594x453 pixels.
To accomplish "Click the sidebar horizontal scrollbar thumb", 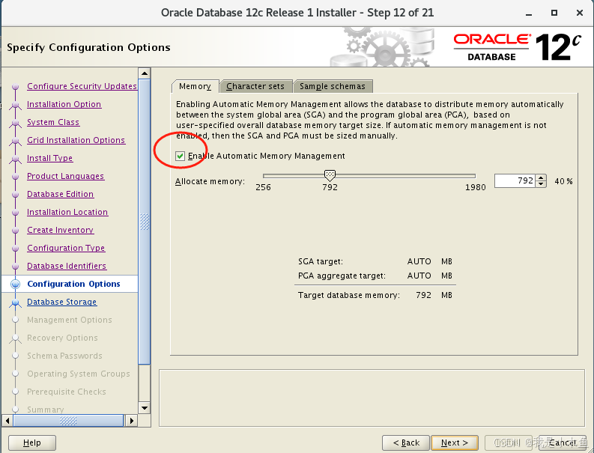I will tap(68, 420).
